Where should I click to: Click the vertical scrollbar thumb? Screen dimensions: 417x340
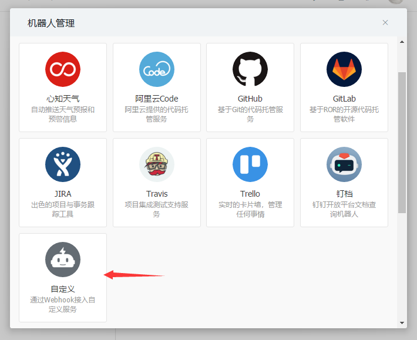click(402, 143)
